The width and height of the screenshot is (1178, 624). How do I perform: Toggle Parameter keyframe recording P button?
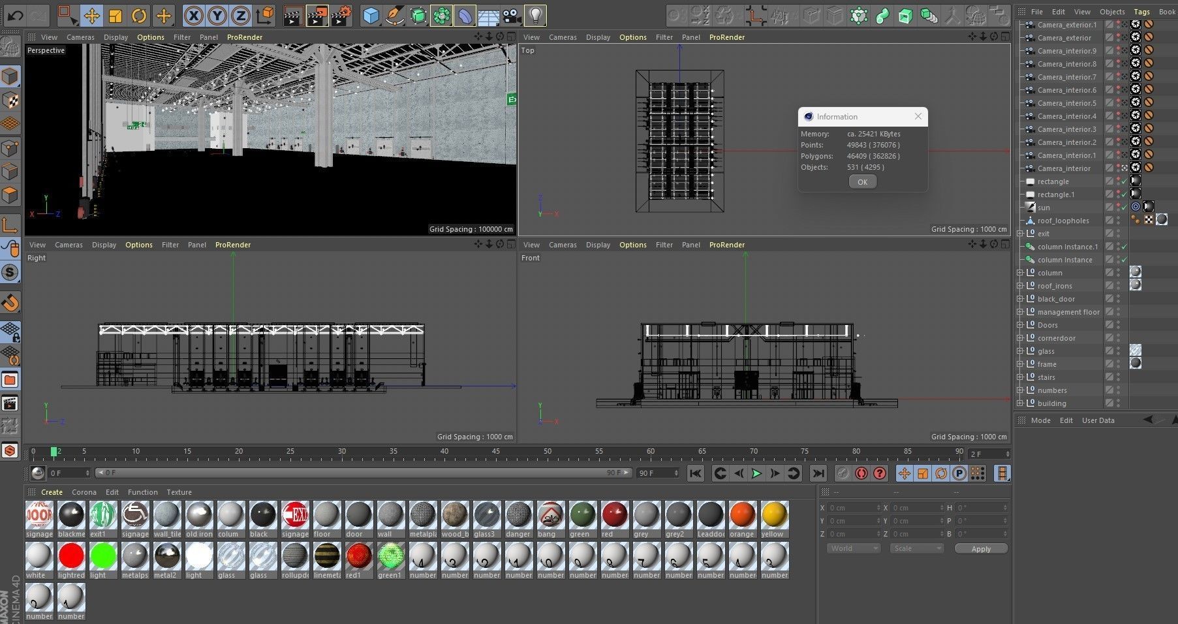pyautogui.click(x=959, y=473)
